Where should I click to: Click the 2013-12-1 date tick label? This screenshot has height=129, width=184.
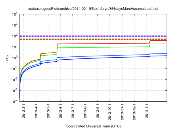[x=134, y=111]
